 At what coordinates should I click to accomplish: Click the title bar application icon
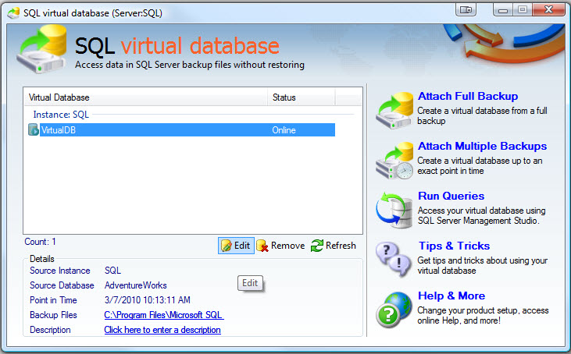pos(13,13)
